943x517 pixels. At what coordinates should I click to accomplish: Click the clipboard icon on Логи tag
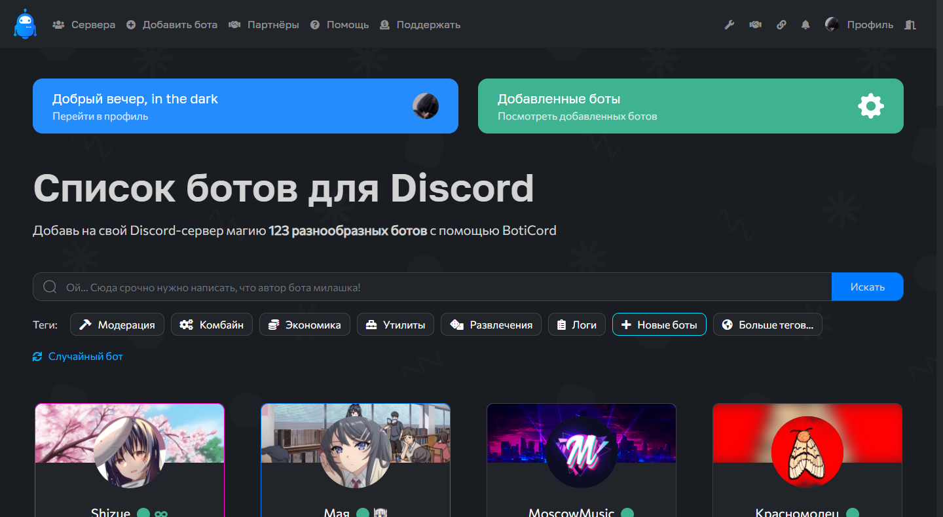coord(561,325)
